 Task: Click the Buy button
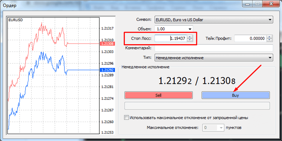[x=235, y=95]
